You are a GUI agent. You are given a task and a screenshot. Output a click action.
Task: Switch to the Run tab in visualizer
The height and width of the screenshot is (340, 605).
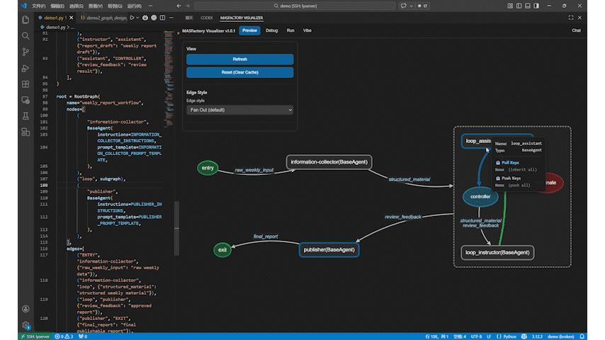[290, 30]
